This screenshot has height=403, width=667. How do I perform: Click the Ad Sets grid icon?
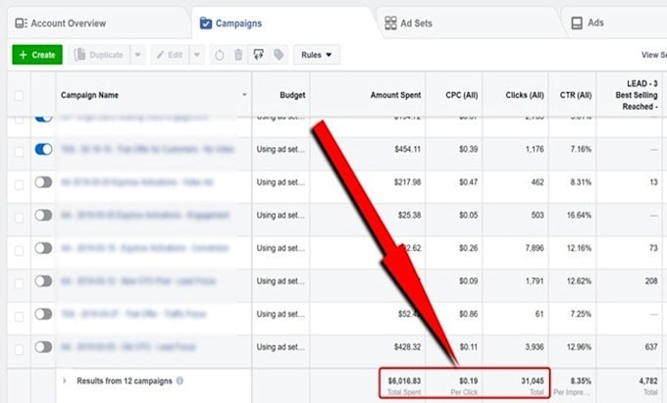pos(390,23)
